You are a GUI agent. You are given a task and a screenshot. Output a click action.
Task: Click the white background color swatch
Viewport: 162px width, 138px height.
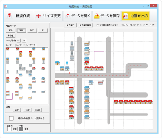click(9, 129)
